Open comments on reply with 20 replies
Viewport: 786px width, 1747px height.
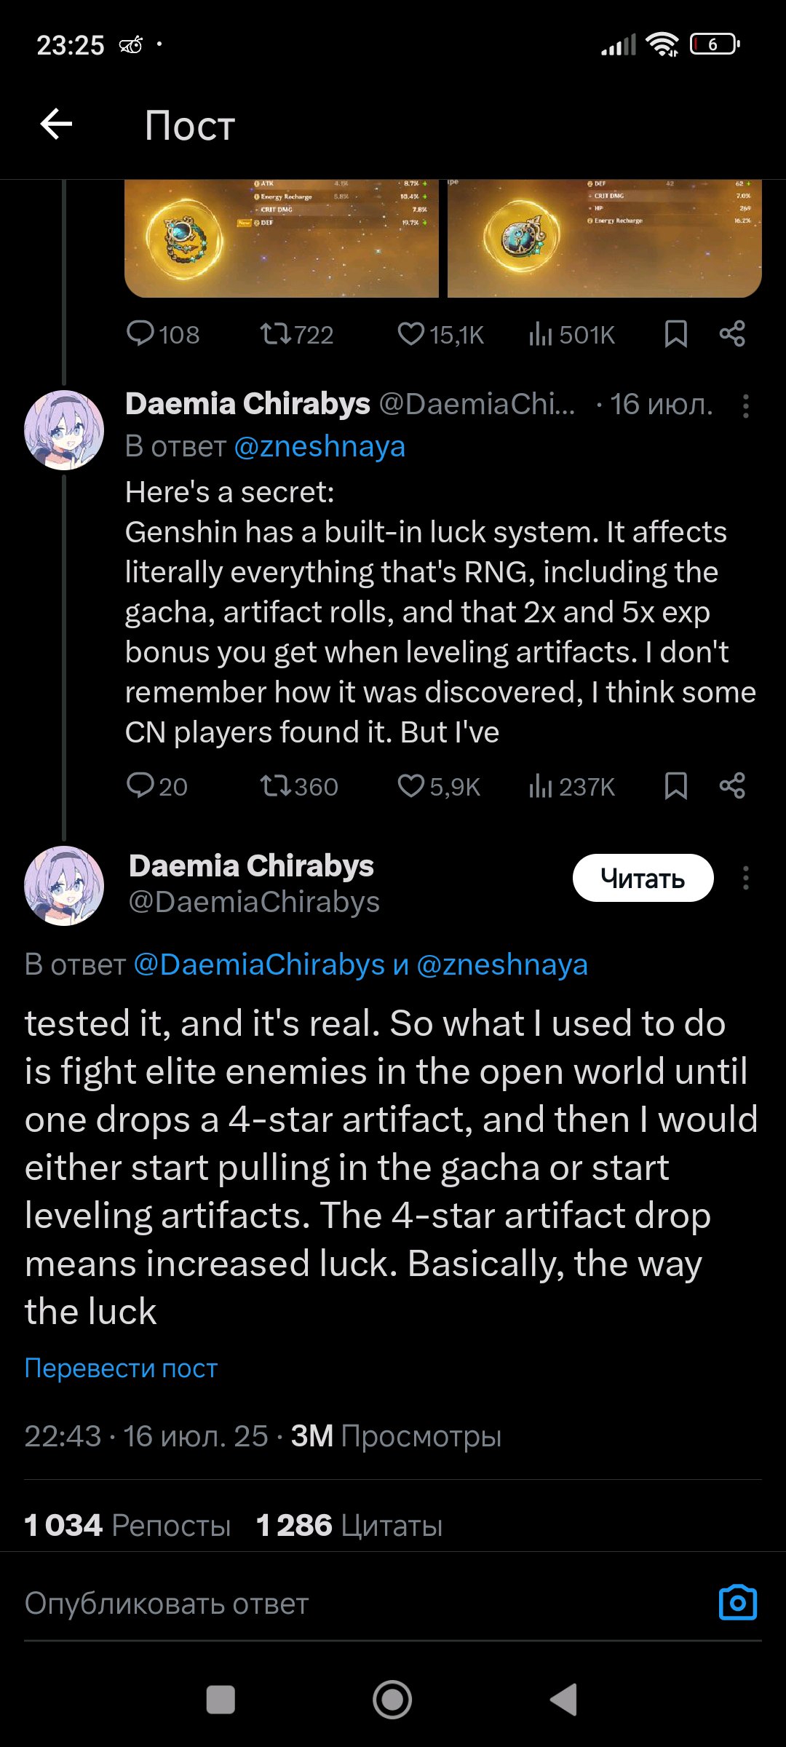pos(140,786)
